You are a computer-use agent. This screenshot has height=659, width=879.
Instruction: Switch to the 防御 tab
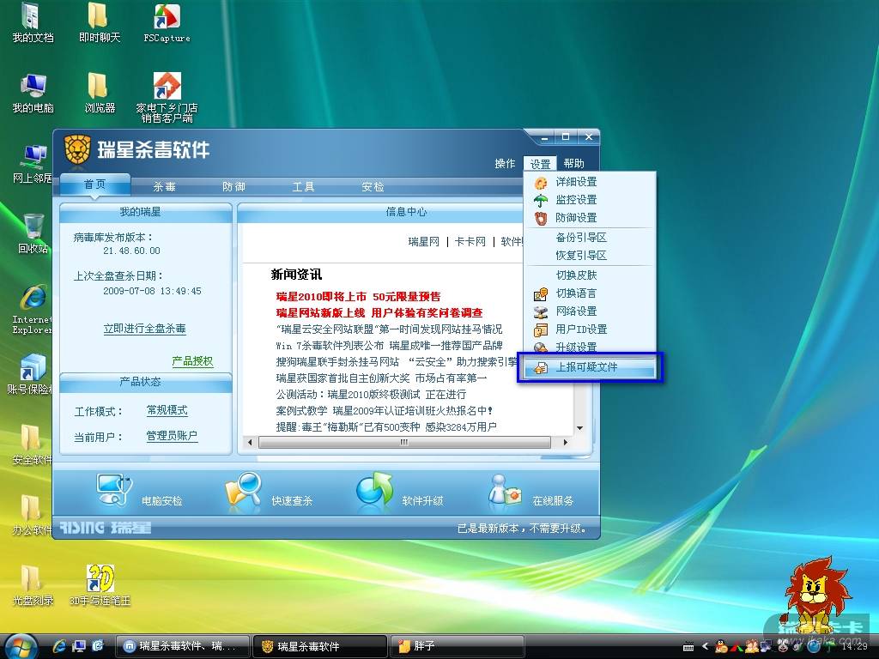[233, 186]
